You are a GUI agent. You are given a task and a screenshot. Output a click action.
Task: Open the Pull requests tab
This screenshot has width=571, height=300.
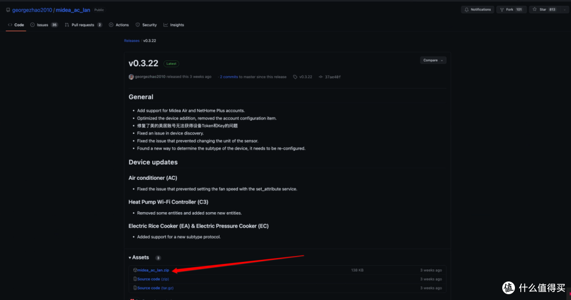tap(84, 25)
